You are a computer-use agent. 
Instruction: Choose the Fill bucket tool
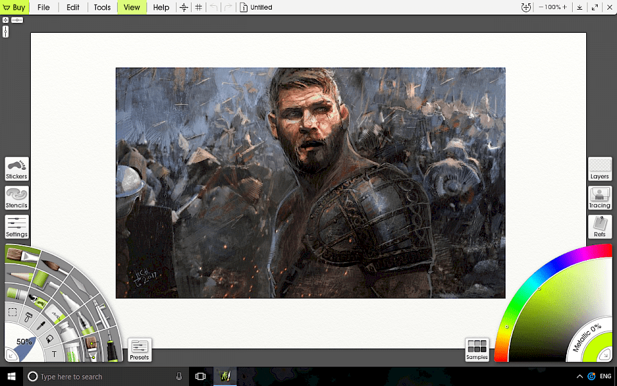(49, 339)
